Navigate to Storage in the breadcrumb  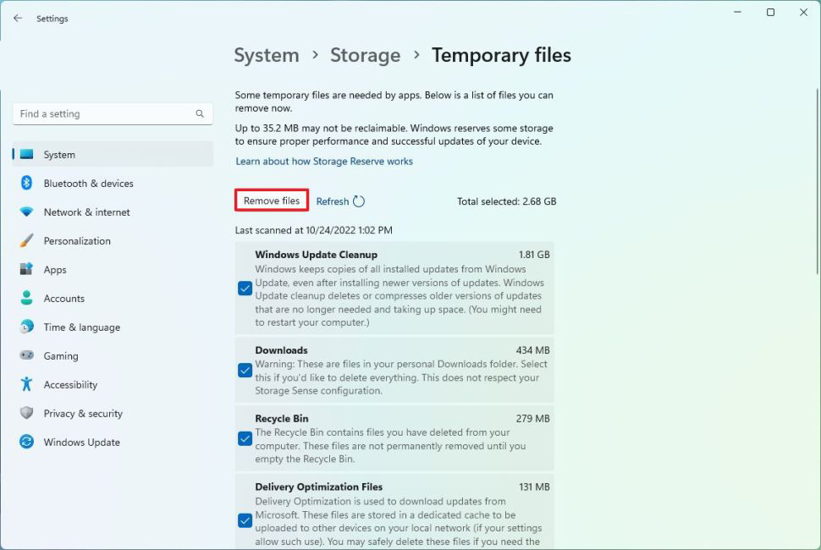(365, 56)
